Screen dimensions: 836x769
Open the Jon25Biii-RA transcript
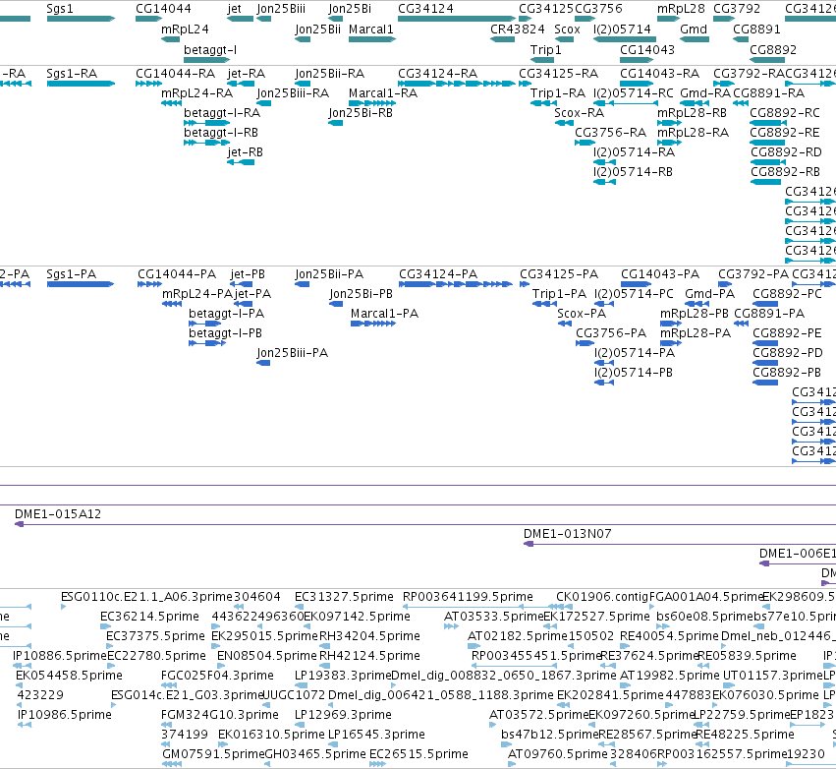pos(264,103)
